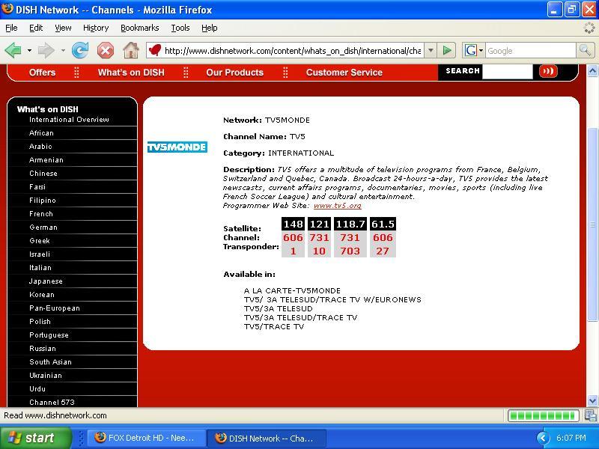Viewport: 599px width, 449px height.
Task: Open Back button history dropdown arrow
Action: tap(29, 50)
